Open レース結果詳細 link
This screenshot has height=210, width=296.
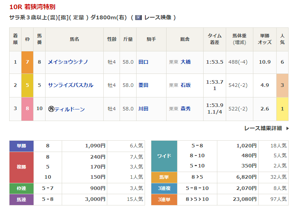click(263, 128)
